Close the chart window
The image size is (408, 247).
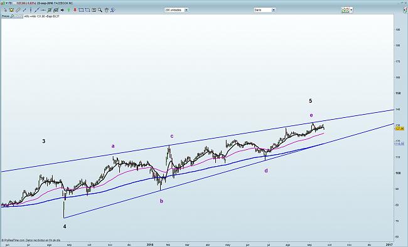coord(406,3)
